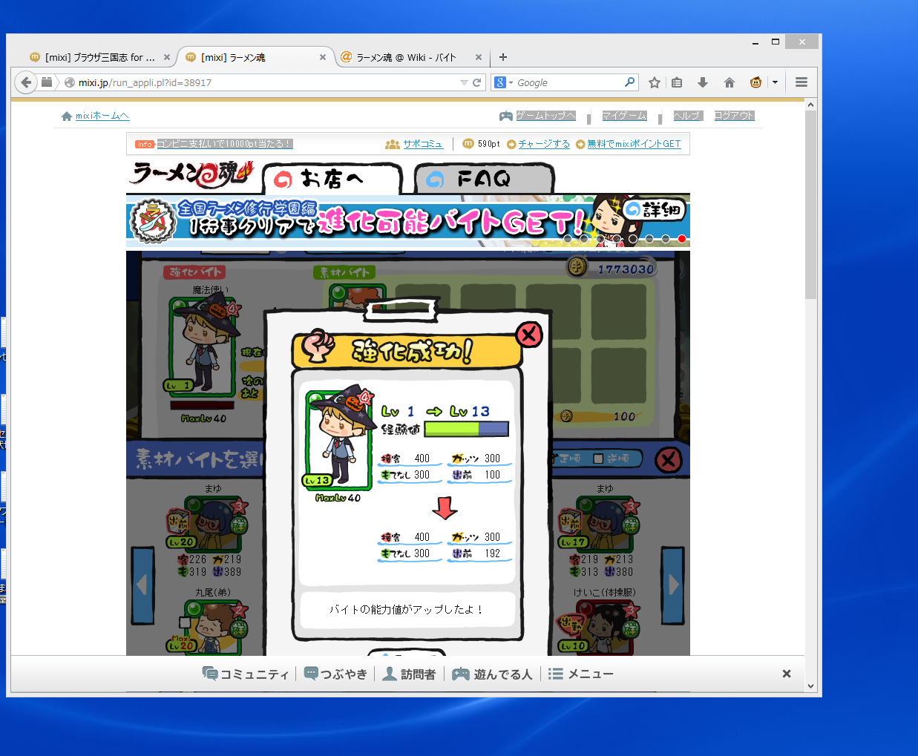The width and height of the screenshot is (918, 756).
Task: Open the bookmarks list icon
Action: 677,82
